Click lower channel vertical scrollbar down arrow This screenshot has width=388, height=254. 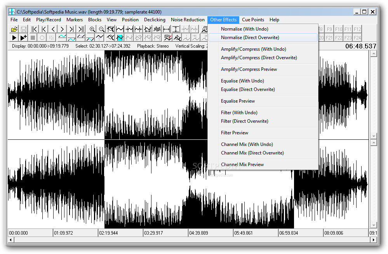pos(374,225)
